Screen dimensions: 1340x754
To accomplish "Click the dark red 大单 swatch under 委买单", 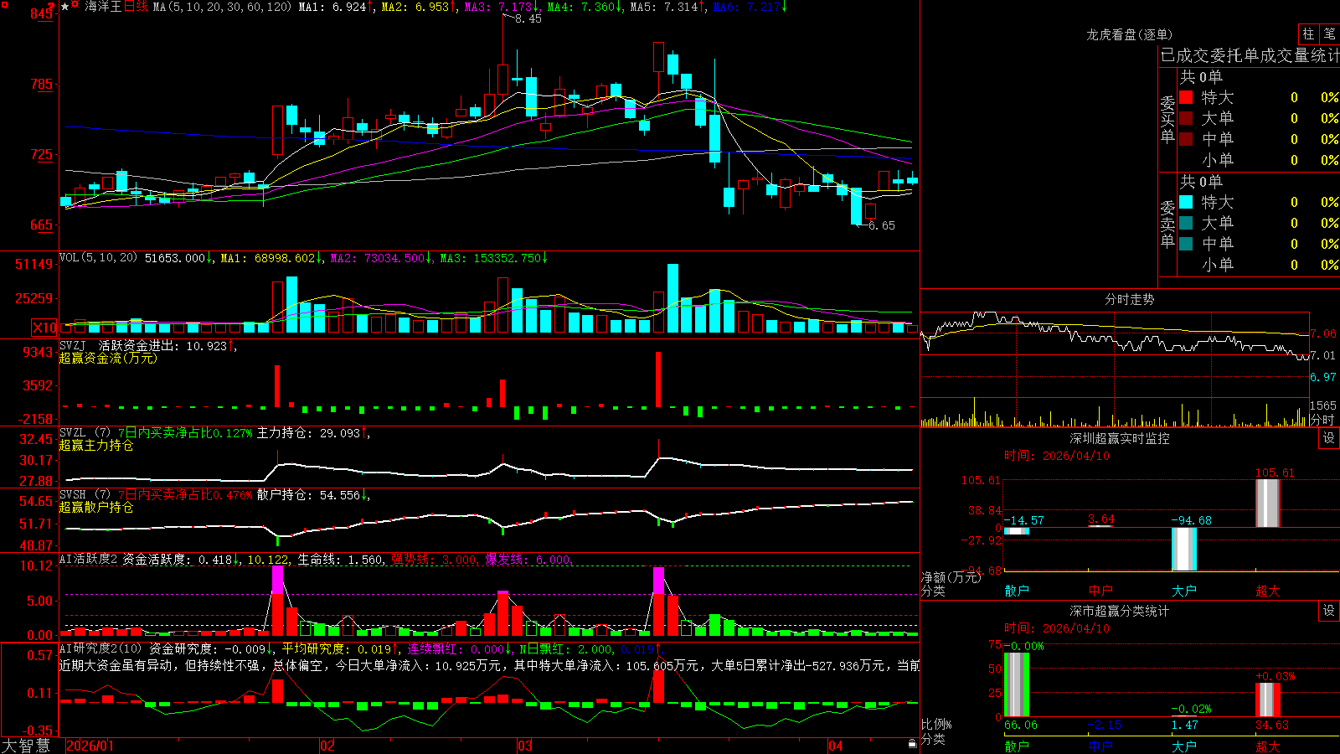I will (x=1186, y=118).
